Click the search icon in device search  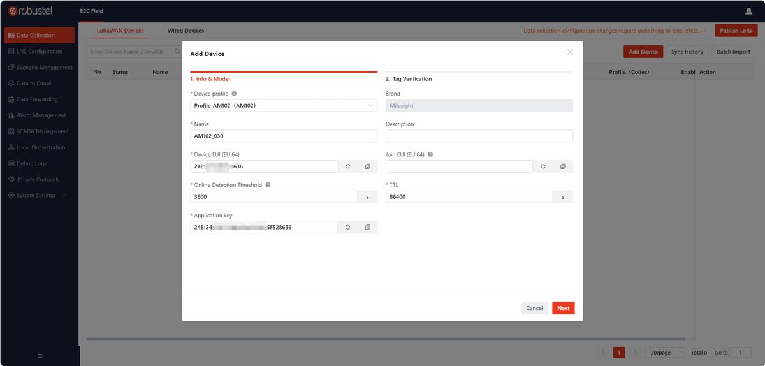(177, 52)
